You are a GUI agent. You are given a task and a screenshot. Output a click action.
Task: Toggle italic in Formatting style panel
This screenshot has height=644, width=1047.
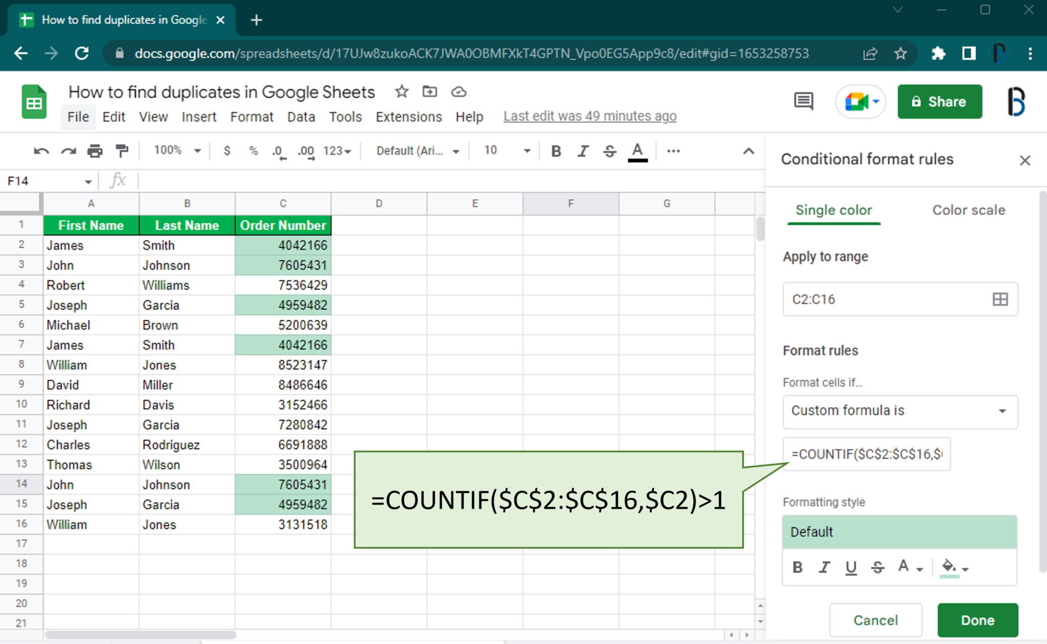point(824,567)
